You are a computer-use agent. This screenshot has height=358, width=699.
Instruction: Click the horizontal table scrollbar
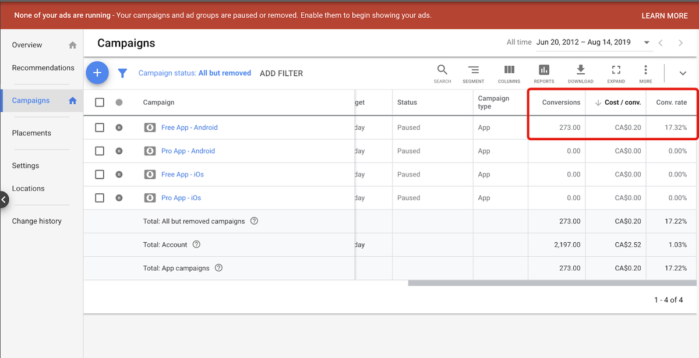click(x=553, y=283)
